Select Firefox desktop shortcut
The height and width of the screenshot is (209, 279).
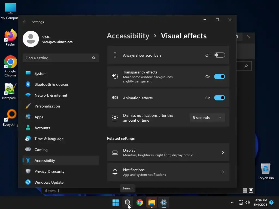(x=11, y=38)
